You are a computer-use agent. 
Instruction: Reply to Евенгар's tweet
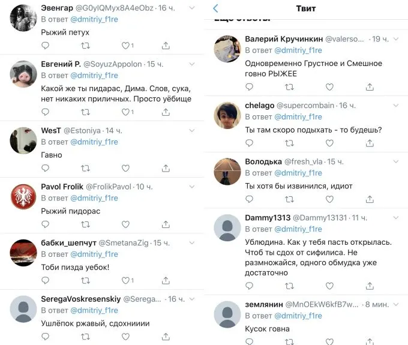pyautogui.click(x=46, y=45)
